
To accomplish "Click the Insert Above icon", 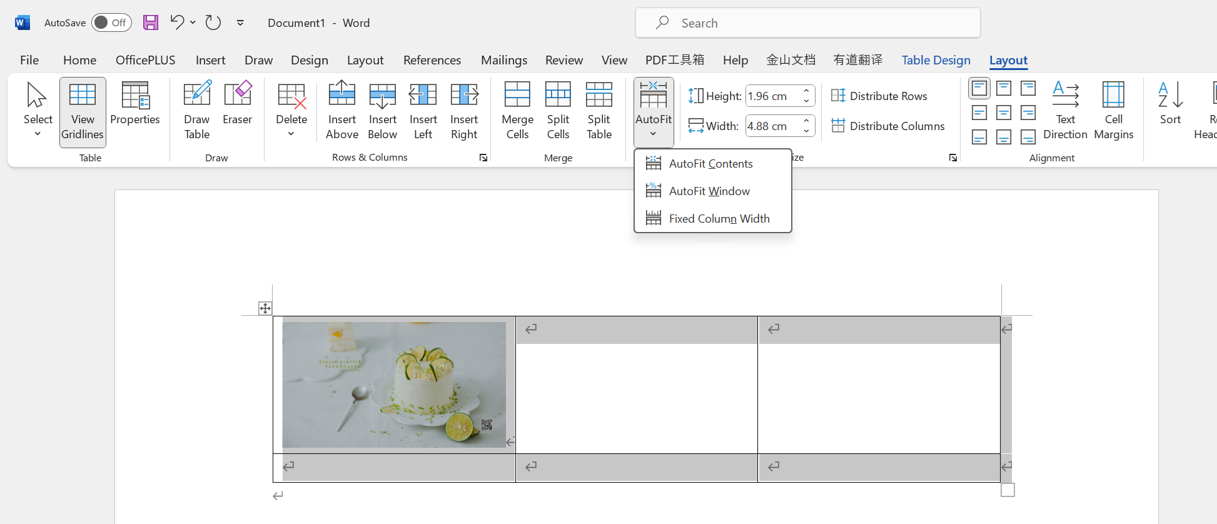I will [x=341, y=111].
